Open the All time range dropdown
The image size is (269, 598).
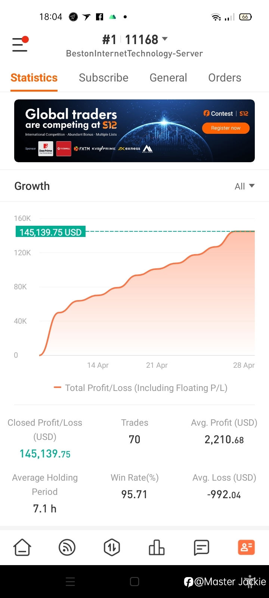pyautogui.click(x=244, y=186)
